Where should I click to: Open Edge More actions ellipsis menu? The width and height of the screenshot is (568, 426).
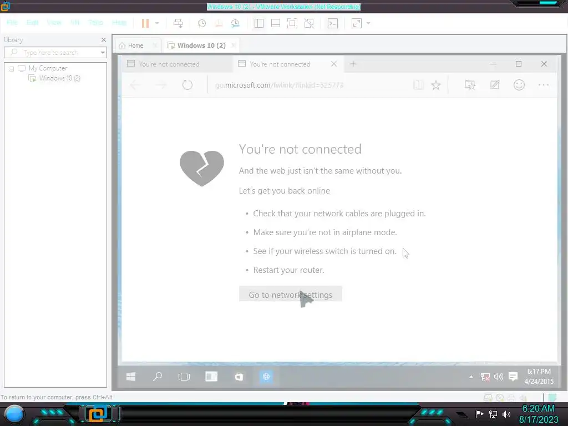click(544, 85)
